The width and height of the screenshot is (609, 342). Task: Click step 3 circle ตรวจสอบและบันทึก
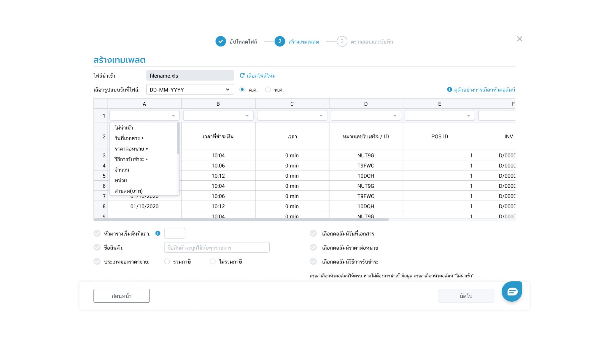(342, 41)
